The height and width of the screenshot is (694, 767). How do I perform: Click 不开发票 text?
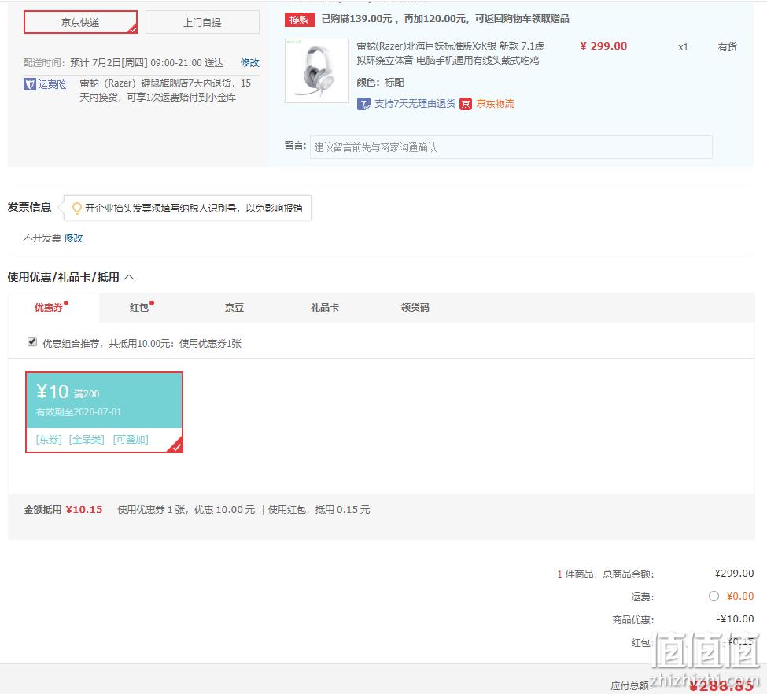coord(42,238)
